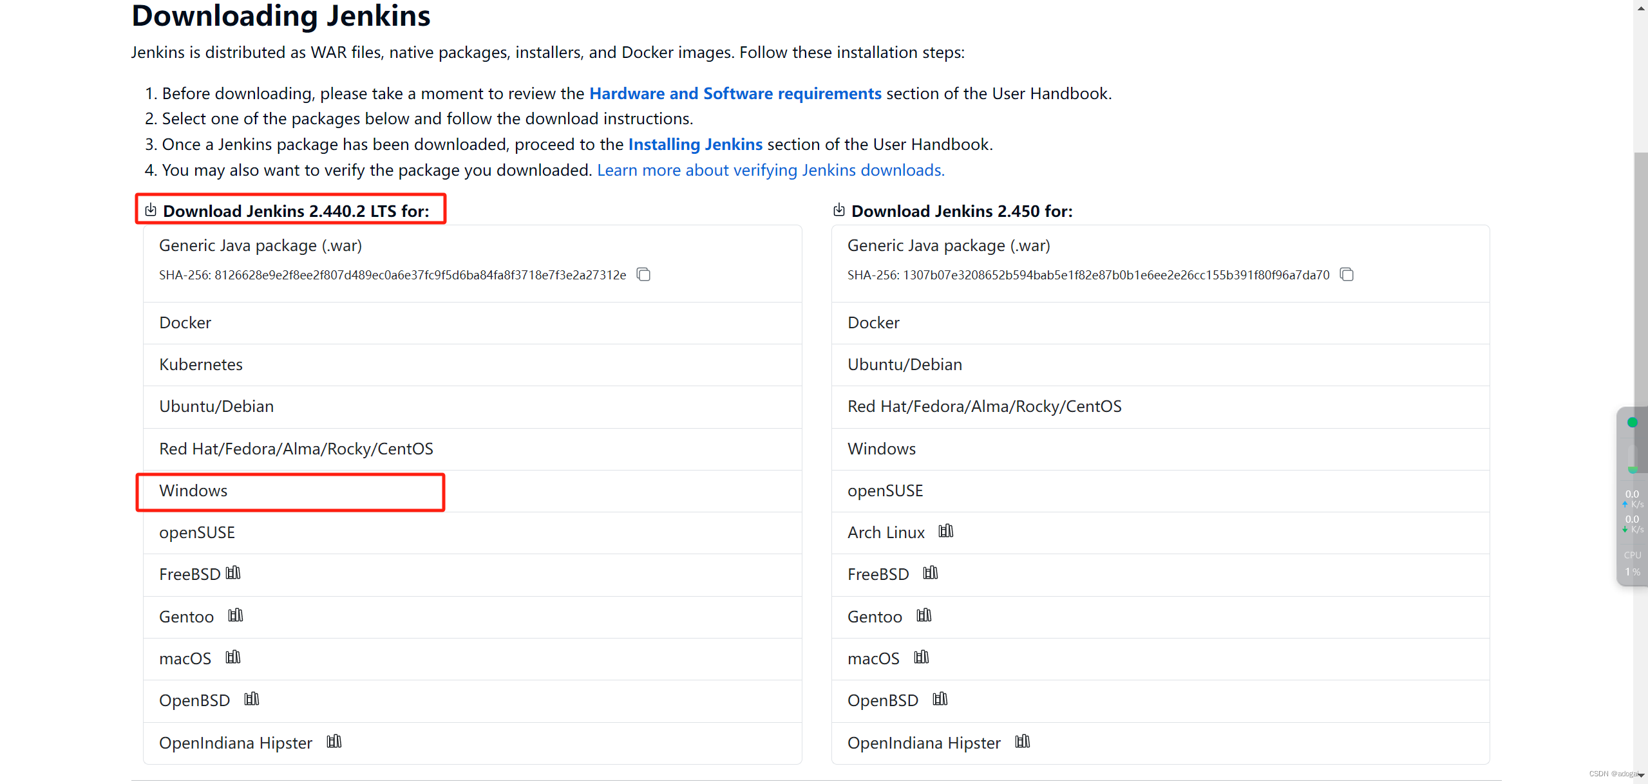Open OpenBSD entry in 2.450 list
Image resolution: width=1648 pixels, height=784 pixels.
[1160, 701]
